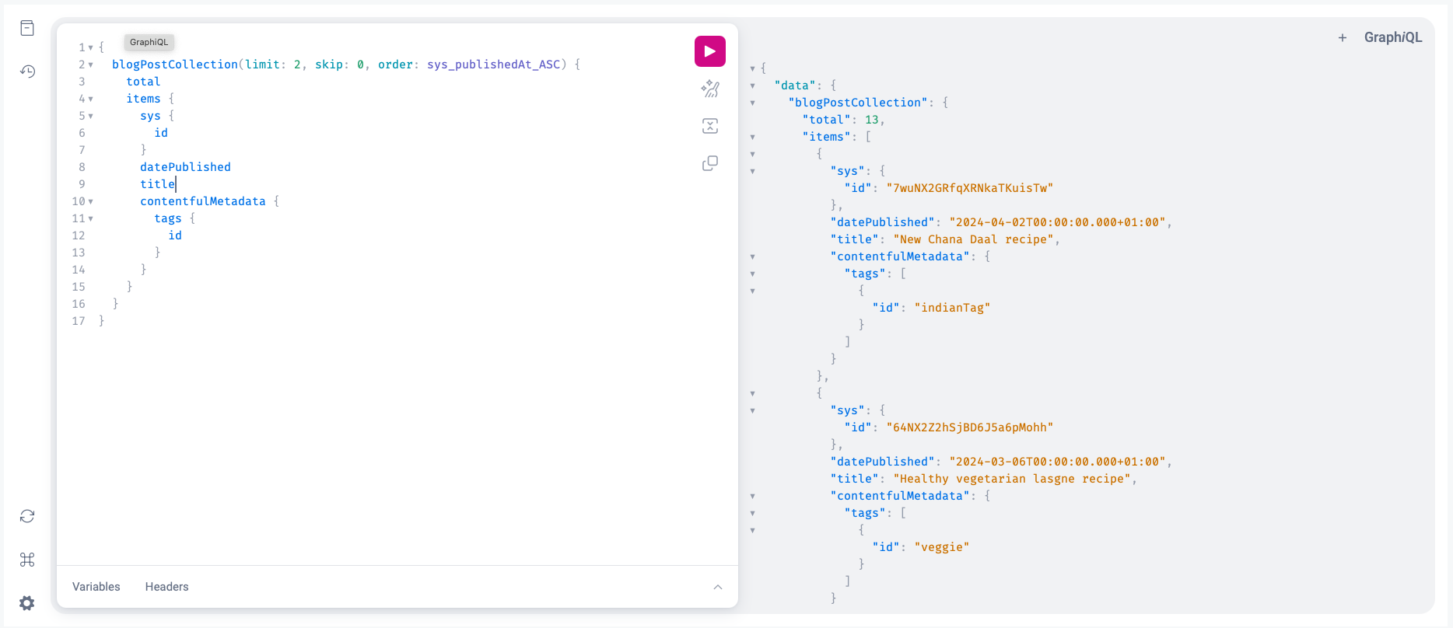This screenshot has height=628, width=1453.
Task: Place cursor on datePublished field in editor
Action: pyautogui.click(x=185, y=167)
